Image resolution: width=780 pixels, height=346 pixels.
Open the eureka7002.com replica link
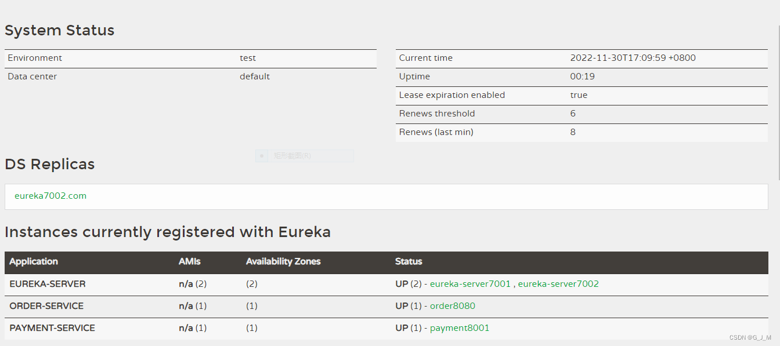[x=50, y=196]
